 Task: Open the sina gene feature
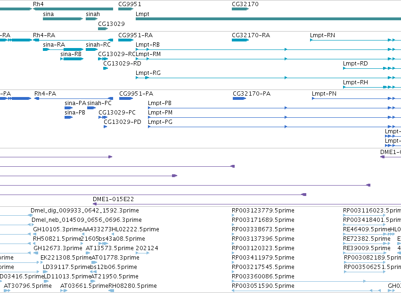(63, 19)
